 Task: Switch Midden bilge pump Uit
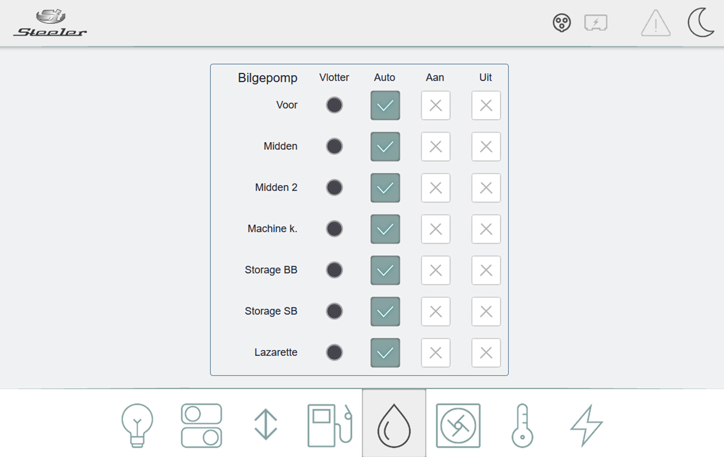(x=486, y=147)
